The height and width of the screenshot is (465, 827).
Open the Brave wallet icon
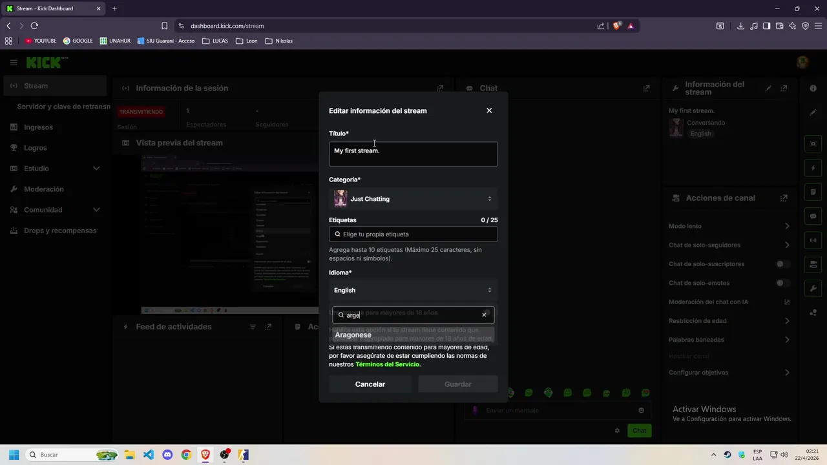(x=779, y=26)
